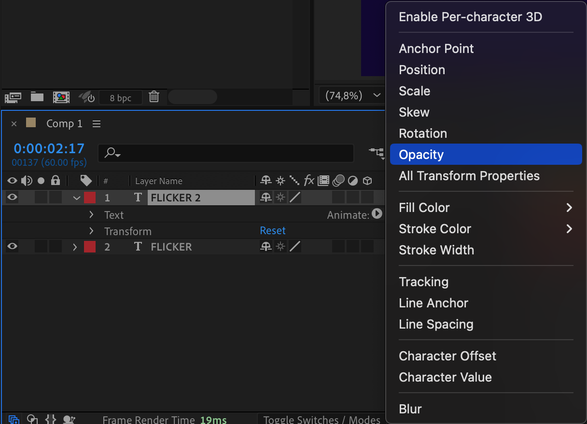Click the Interpret Footage icon in project panel
Screen dimensions: 587x424
[x=13, y=97]
